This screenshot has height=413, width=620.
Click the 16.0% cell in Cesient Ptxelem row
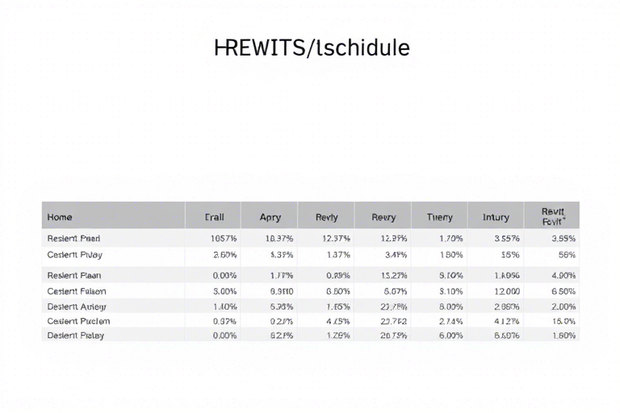[x=563, y=321]
